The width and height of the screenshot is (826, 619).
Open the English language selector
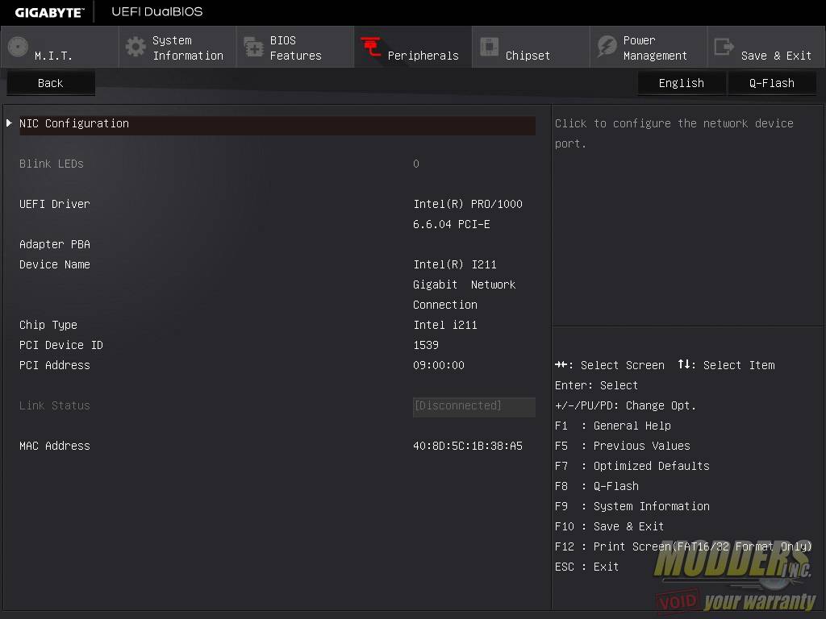[682, 83]
